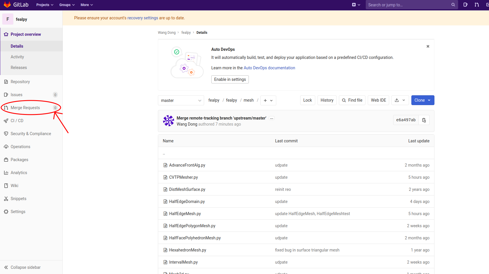Open the Merge requests icon in top navbar
The width and height of the screenshot is (489, 274).
(x=477, y=5)
